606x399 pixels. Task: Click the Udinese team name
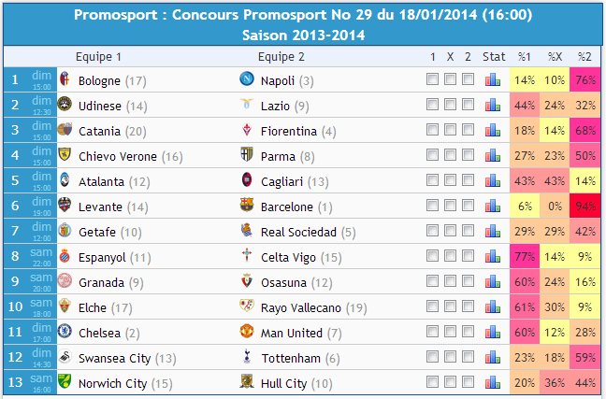[100, 107]
